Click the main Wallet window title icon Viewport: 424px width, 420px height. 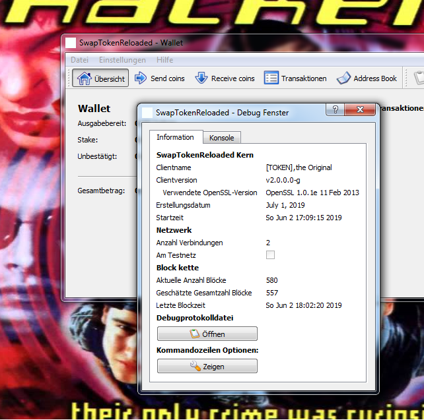click(71, 43)
